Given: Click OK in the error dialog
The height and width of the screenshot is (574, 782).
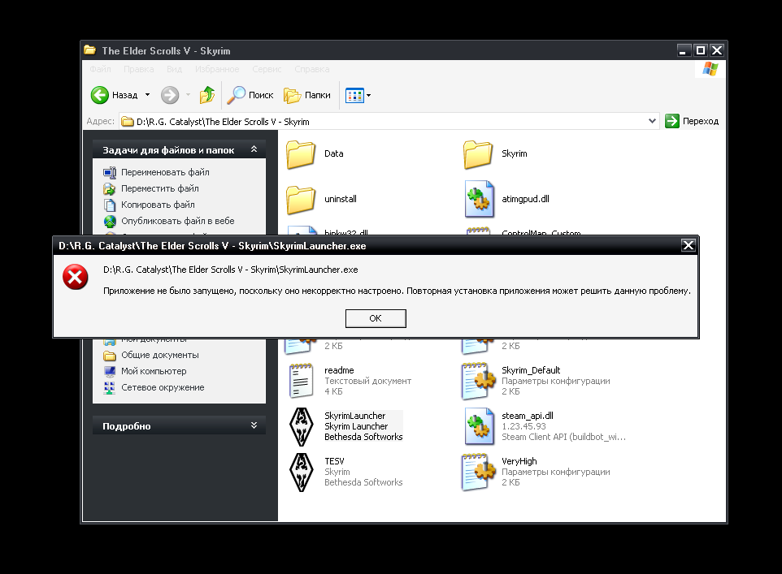Looking at the screenshot, I should 376,318.
